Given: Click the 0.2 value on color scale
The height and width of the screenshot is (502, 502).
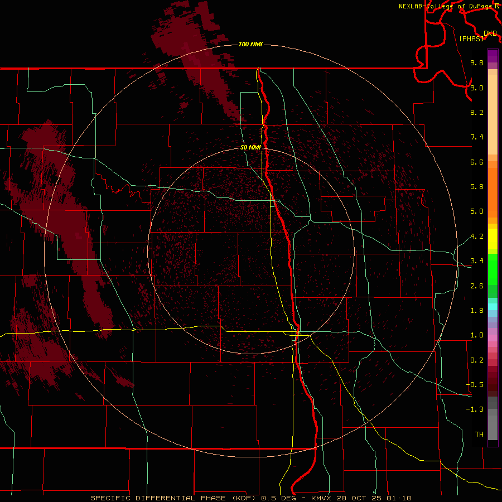Looking at the screenshot, I should click(x=477, y=360).
